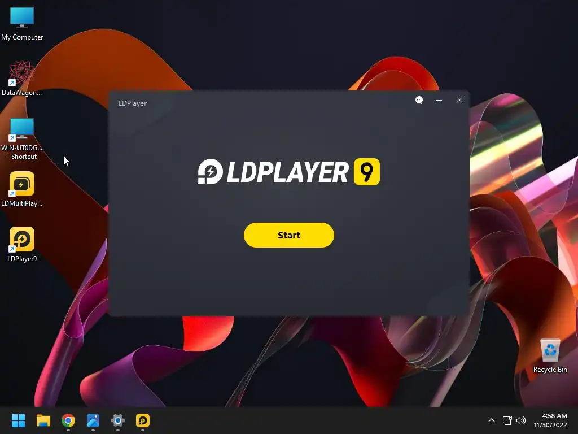Open File Explorer from taskbar

[x=43, y=420]
